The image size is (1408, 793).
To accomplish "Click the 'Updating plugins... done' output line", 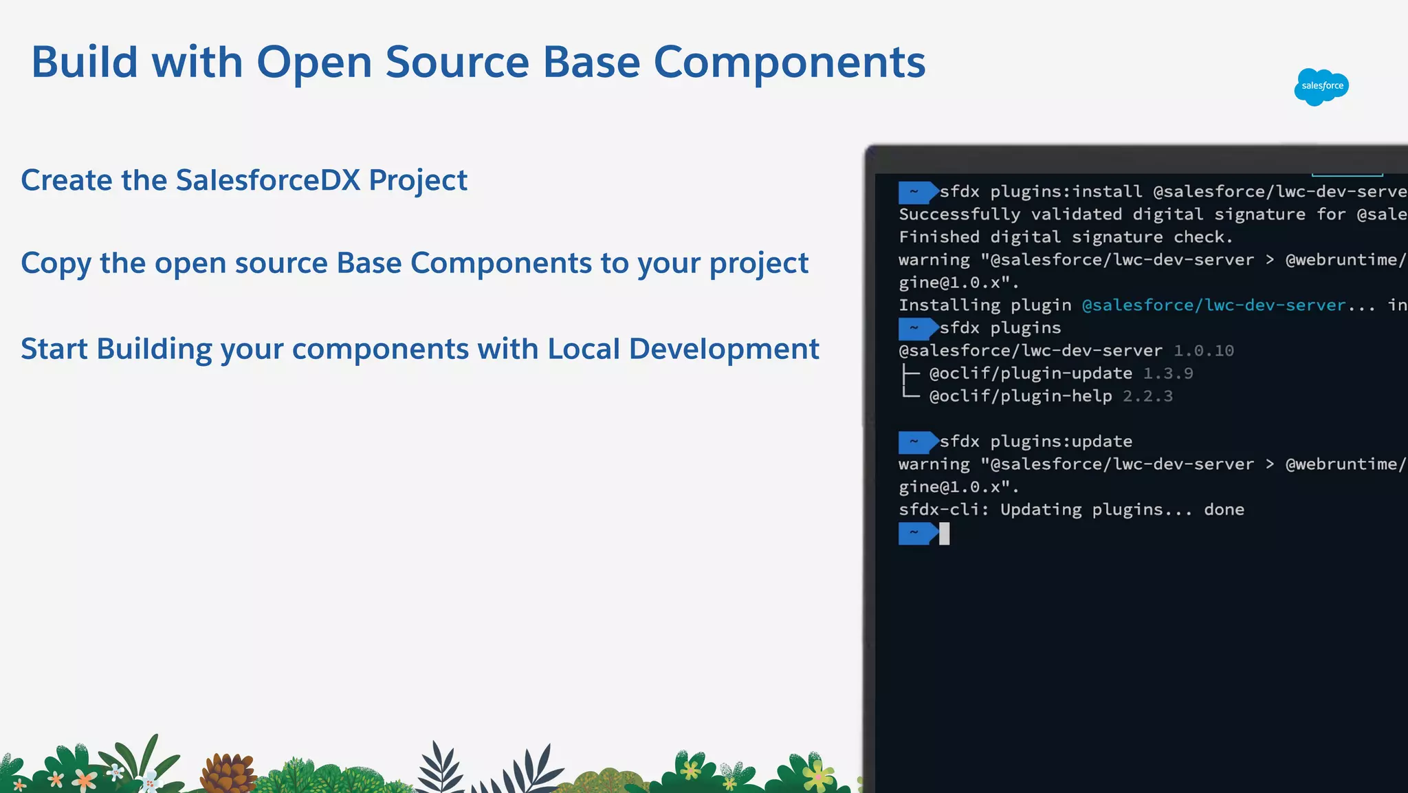I will 1071,510.
